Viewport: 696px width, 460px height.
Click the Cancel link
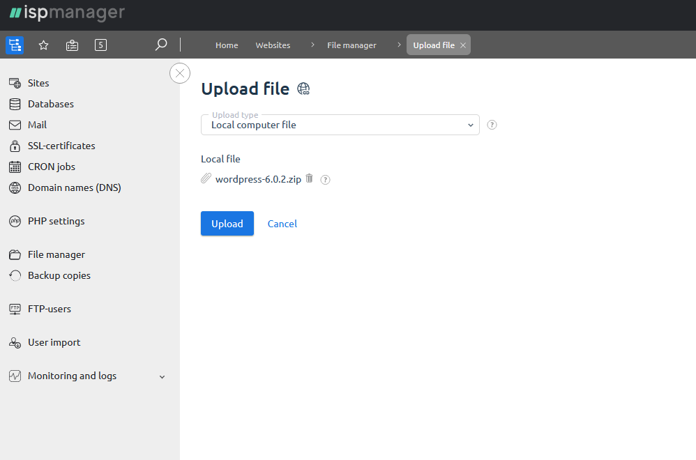[x=282, y=224]
